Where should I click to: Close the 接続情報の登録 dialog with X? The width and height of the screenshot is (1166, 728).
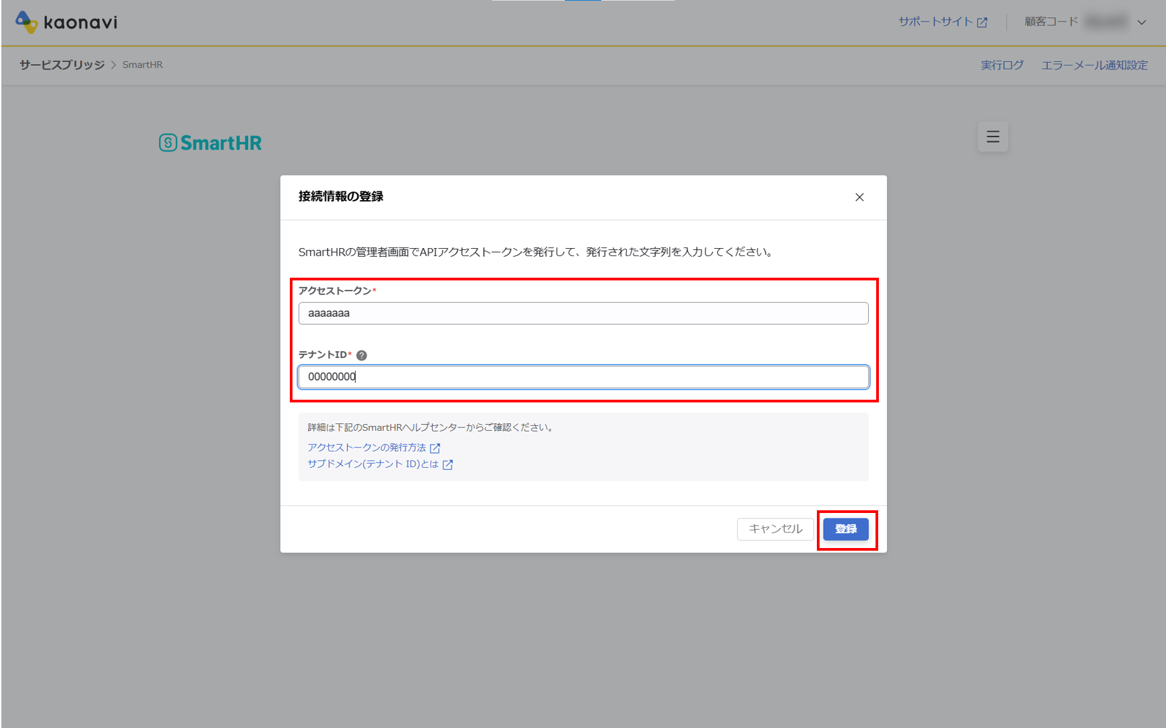859,197
